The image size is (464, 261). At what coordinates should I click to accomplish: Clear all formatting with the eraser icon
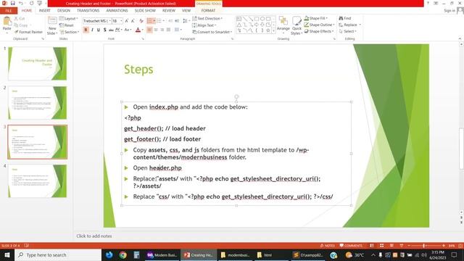click(x=141, y=21)
